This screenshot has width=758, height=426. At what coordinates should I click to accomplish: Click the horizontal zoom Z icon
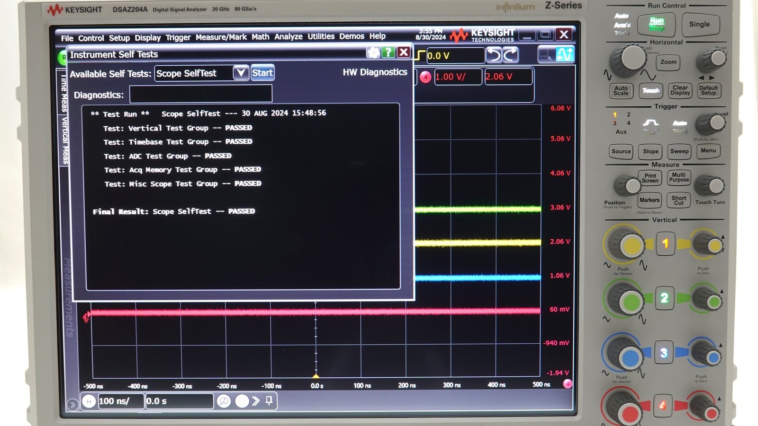tap(224, 401)
